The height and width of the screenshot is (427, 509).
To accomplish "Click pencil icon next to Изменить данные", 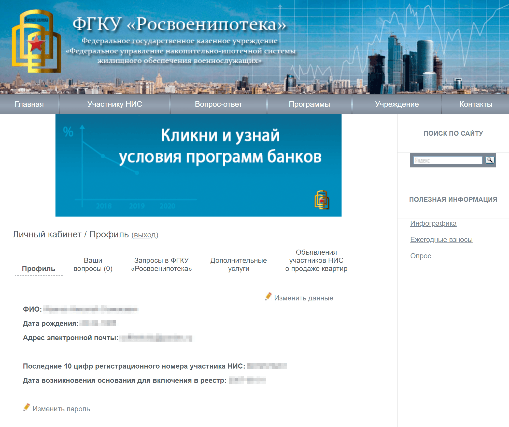I will (x=268, y=297).
